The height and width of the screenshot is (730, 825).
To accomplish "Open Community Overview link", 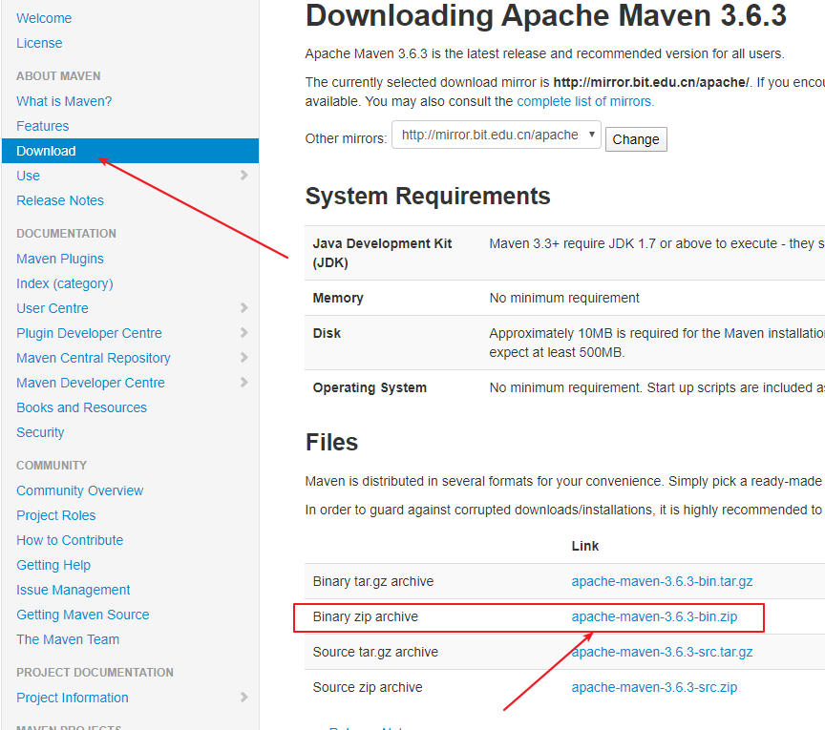I will tap(79, 490).
